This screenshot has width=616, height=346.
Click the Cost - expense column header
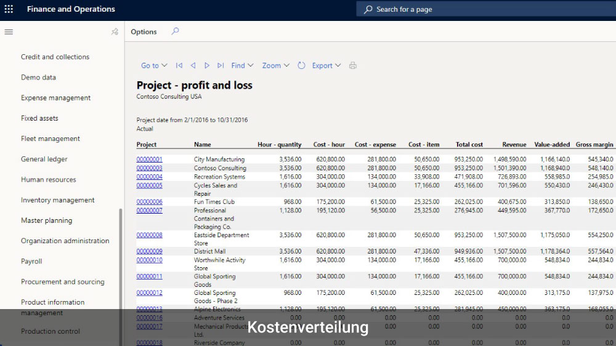pos(375,145)
